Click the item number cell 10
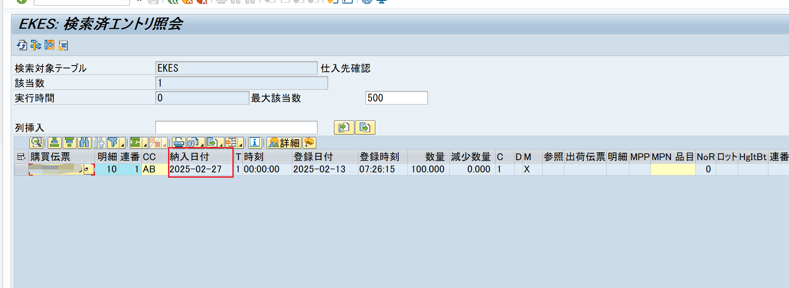 click(107, 169)
